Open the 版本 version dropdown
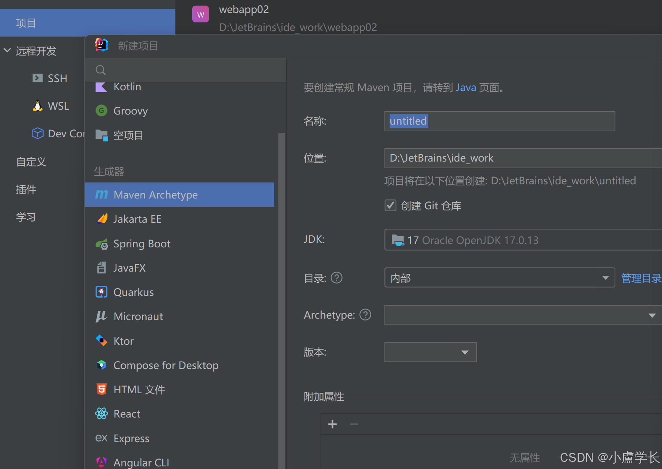This screenshot has width=662, height=469. pyautogui.click(x=430, y=352)
